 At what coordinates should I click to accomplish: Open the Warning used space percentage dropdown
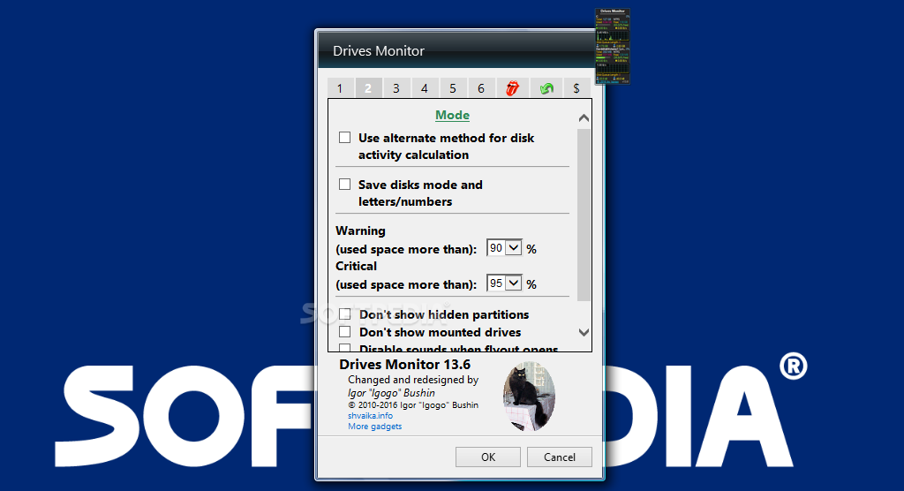[504, 248]
